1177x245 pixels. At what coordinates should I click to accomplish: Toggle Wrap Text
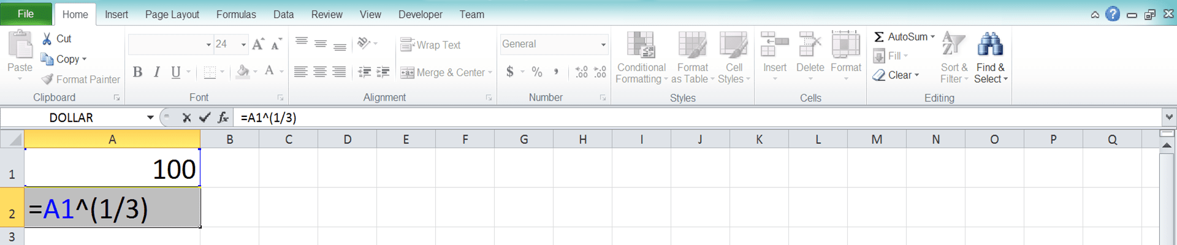430,45
